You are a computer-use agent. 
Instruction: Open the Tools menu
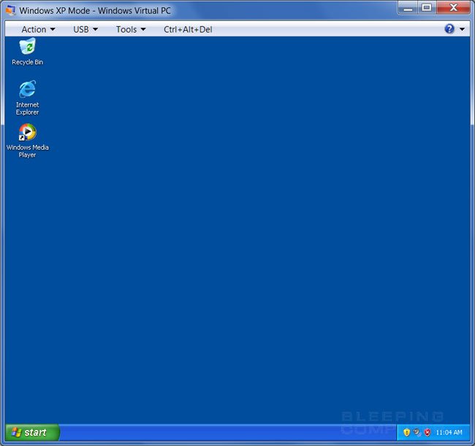click(131, 29)
